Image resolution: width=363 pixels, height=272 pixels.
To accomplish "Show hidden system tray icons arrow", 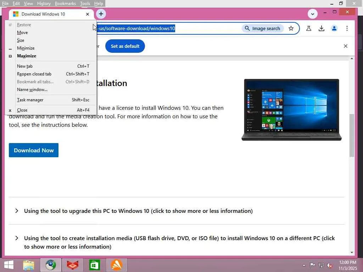I will click(304, 265).
